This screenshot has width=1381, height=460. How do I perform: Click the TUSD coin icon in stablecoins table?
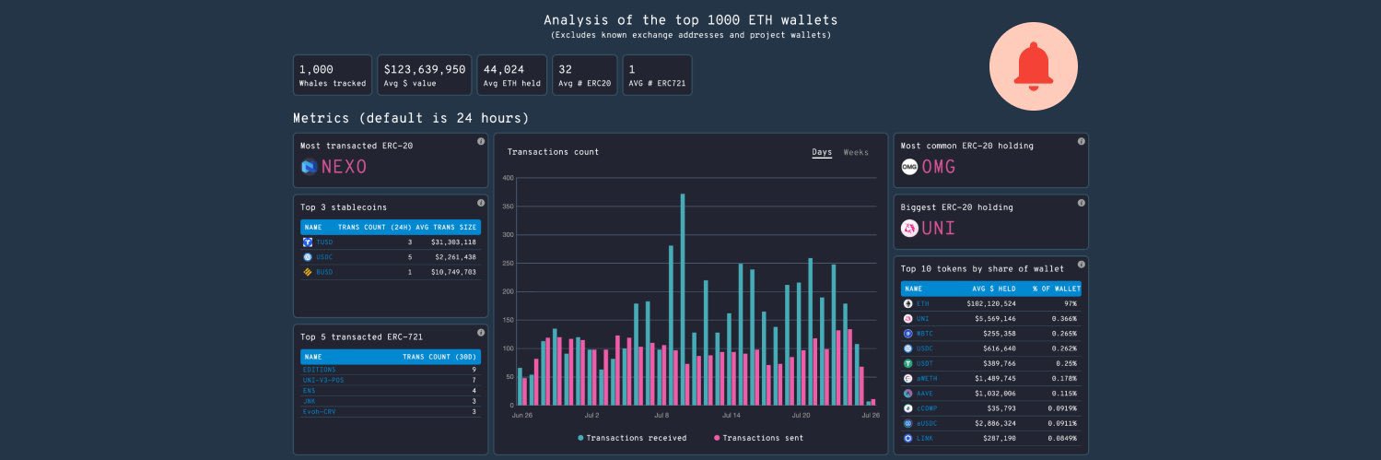point(308,242)
